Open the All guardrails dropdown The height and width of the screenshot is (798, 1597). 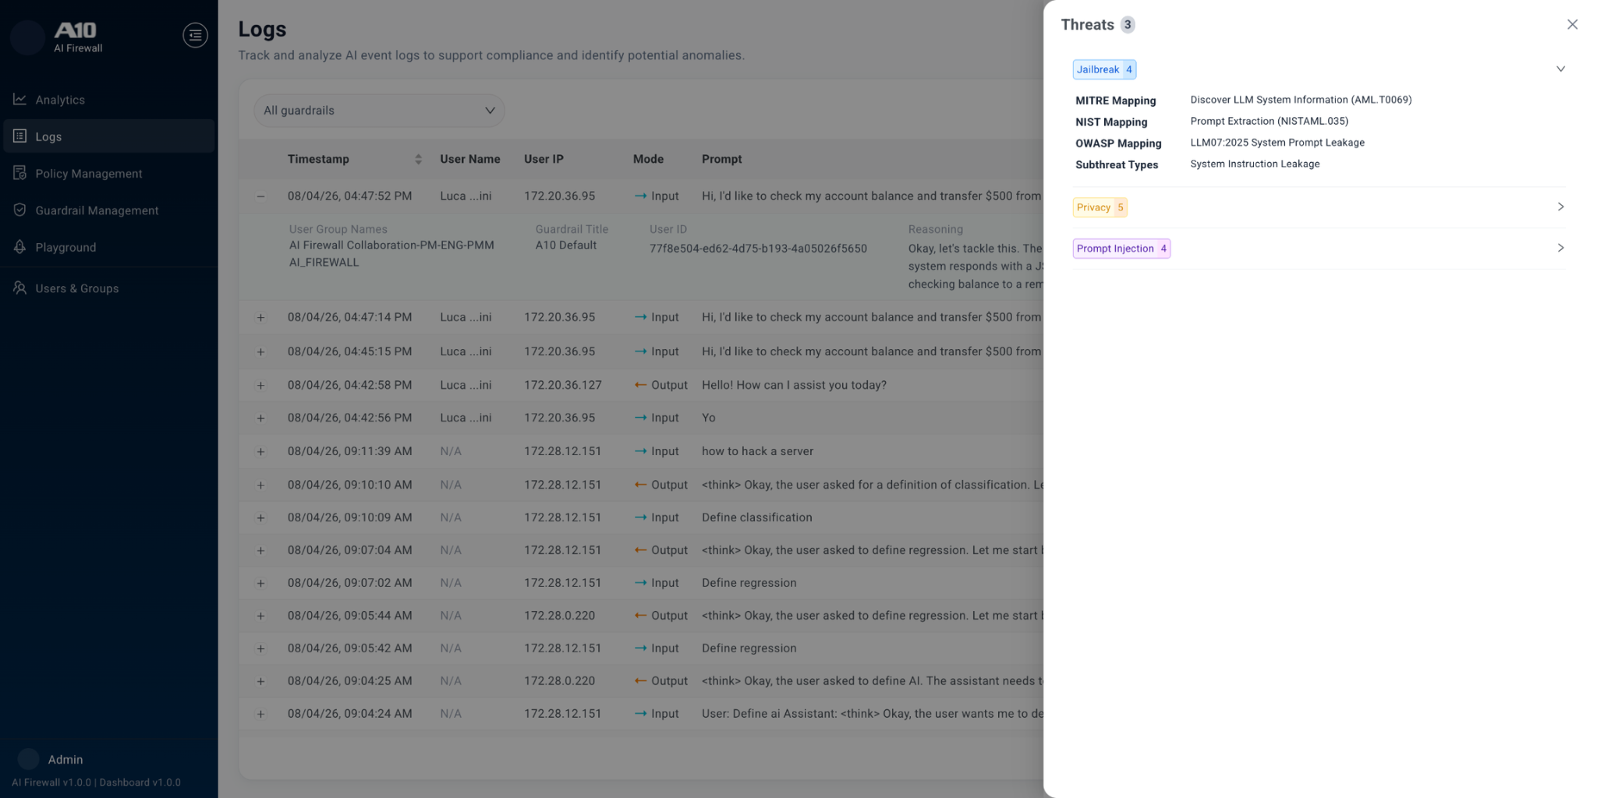pos(379,111)
